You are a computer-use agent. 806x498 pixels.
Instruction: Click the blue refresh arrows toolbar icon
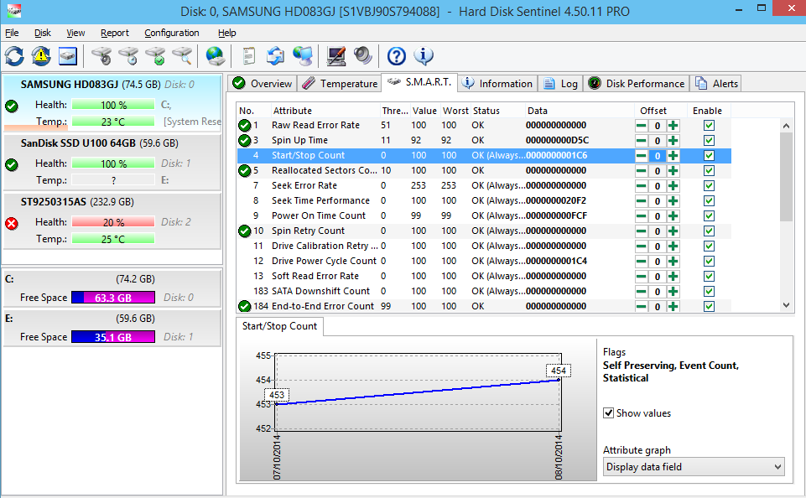coord(14,56)
